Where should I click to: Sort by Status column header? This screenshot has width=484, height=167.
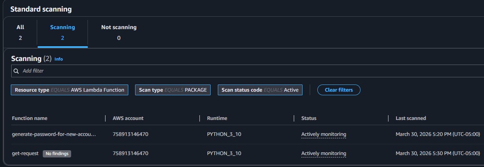tap(309, 118)
